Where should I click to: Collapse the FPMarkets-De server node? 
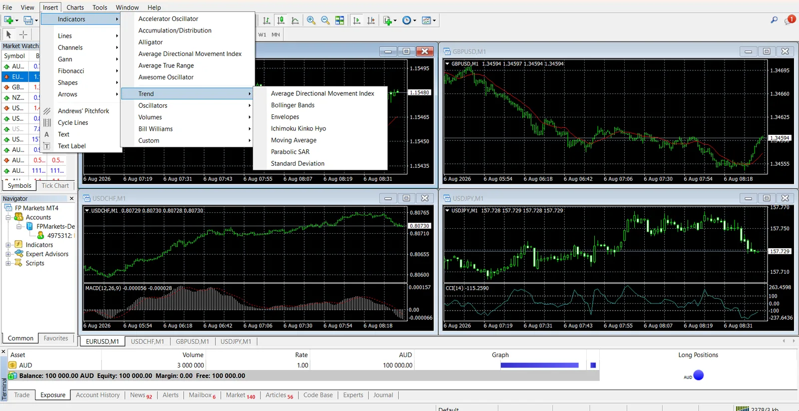(x=19, y=226)
